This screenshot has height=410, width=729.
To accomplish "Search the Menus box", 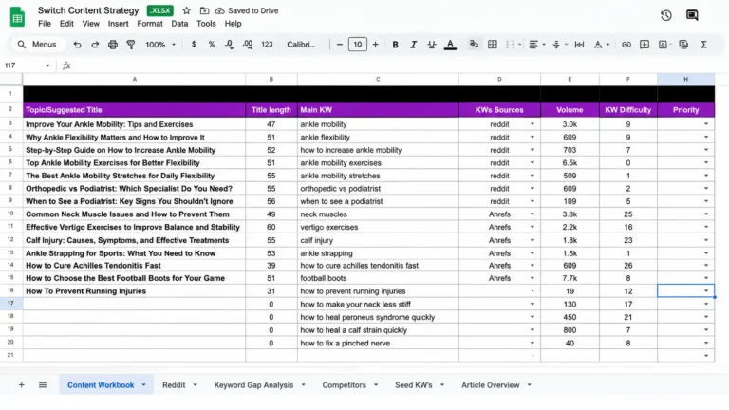I will pos(37,45).
